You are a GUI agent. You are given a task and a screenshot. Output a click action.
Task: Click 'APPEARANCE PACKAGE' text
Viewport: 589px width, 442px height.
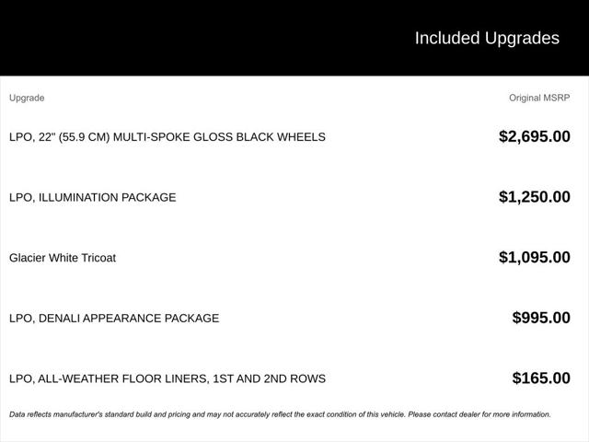point(151,319)
